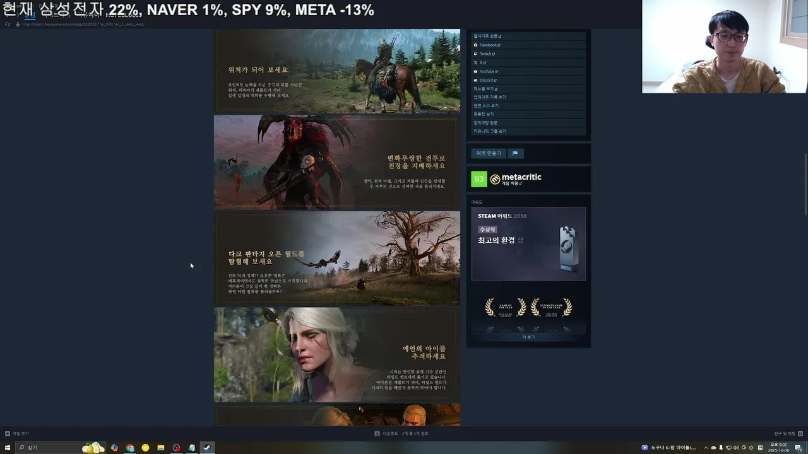The width and height of the screenshot is (808, 454).
Task: Click the red monster combat banner
Action: [x=337, y=162]
